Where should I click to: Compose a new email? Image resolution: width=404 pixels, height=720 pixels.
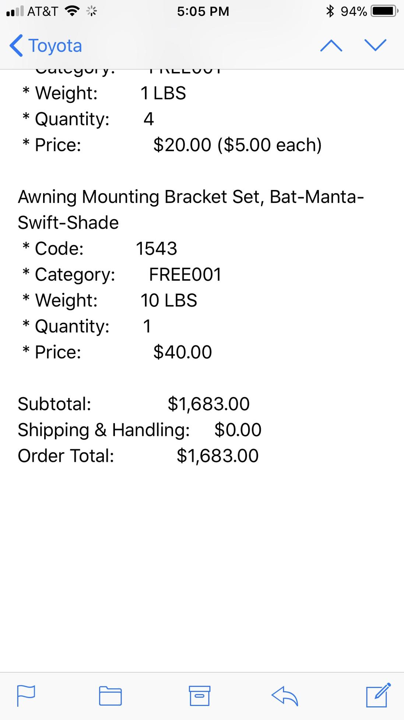[x=378, y=695]
